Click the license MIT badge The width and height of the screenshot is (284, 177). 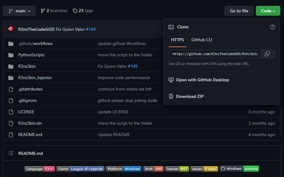pyautogui.click(x=177, y=169)
